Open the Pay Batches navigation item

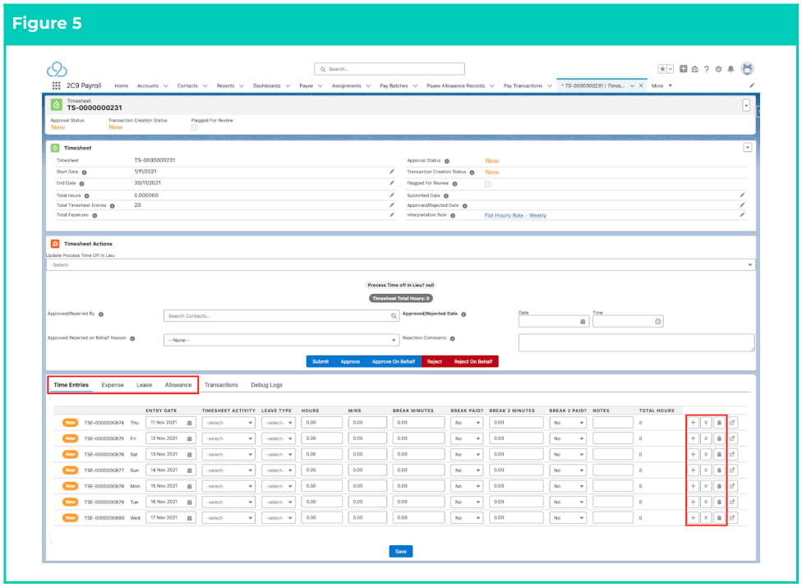pyautogui.click(x=394, y=86)
